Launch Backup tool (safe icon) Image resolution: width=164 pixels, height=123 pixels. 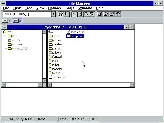point(100,14)
